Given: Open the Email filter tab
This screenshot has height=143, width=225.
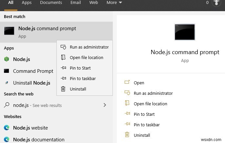Looking at the screenshot, I should click(75, 3).
